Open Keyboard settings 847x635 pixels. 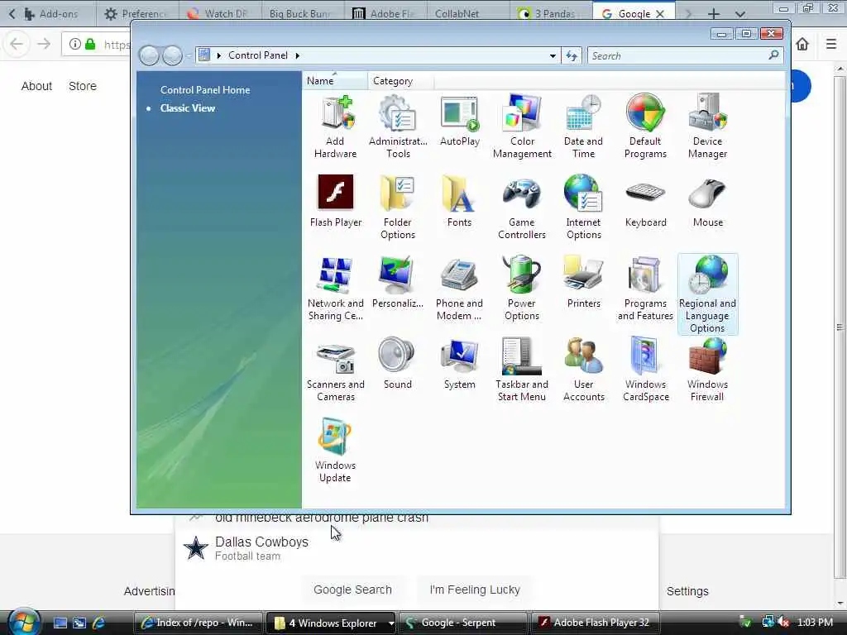point(645,202)
